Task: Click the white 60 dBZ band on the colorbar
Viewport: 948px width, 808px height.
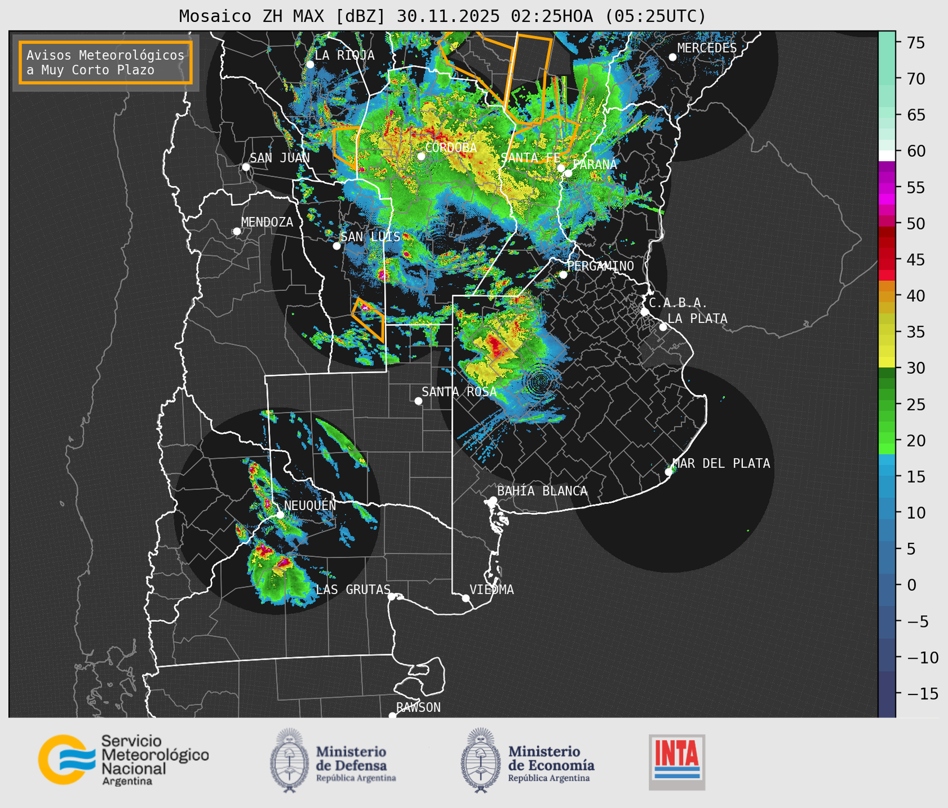Action: click(x=886, y=156)
